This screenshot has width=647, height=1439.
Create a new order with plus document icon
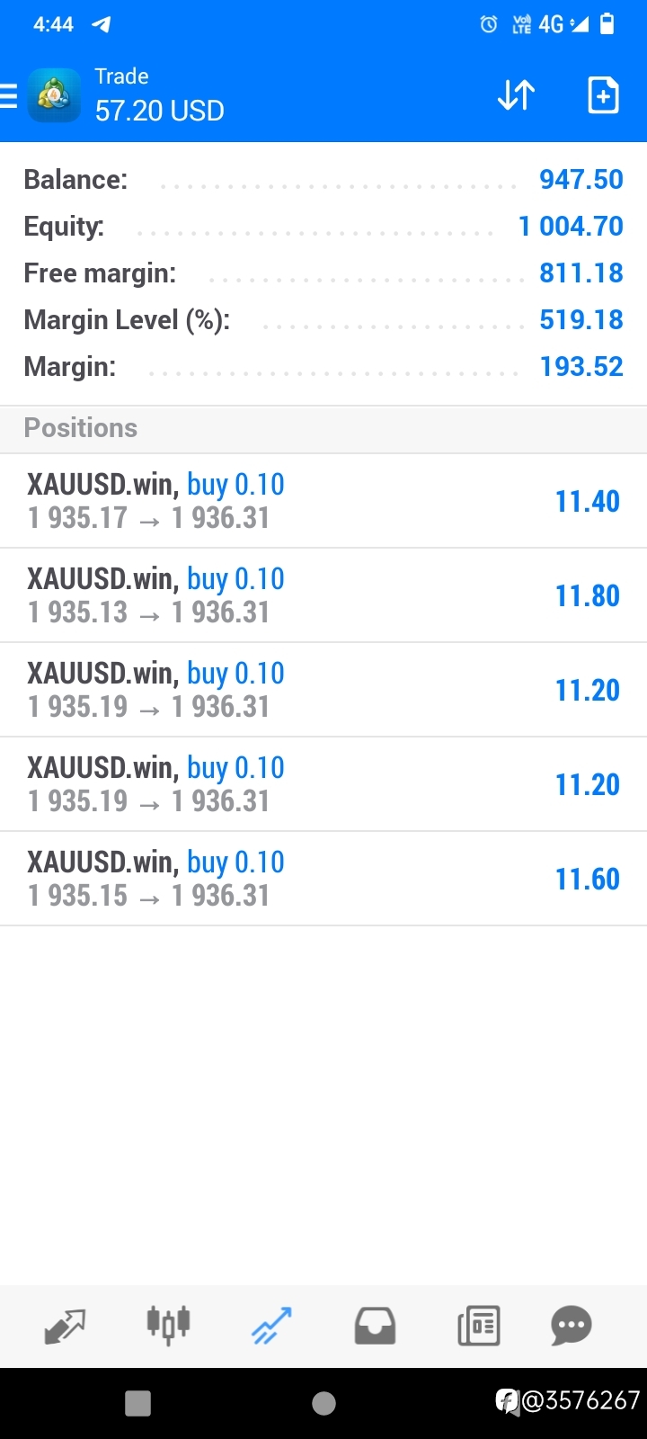pos(603,95)
